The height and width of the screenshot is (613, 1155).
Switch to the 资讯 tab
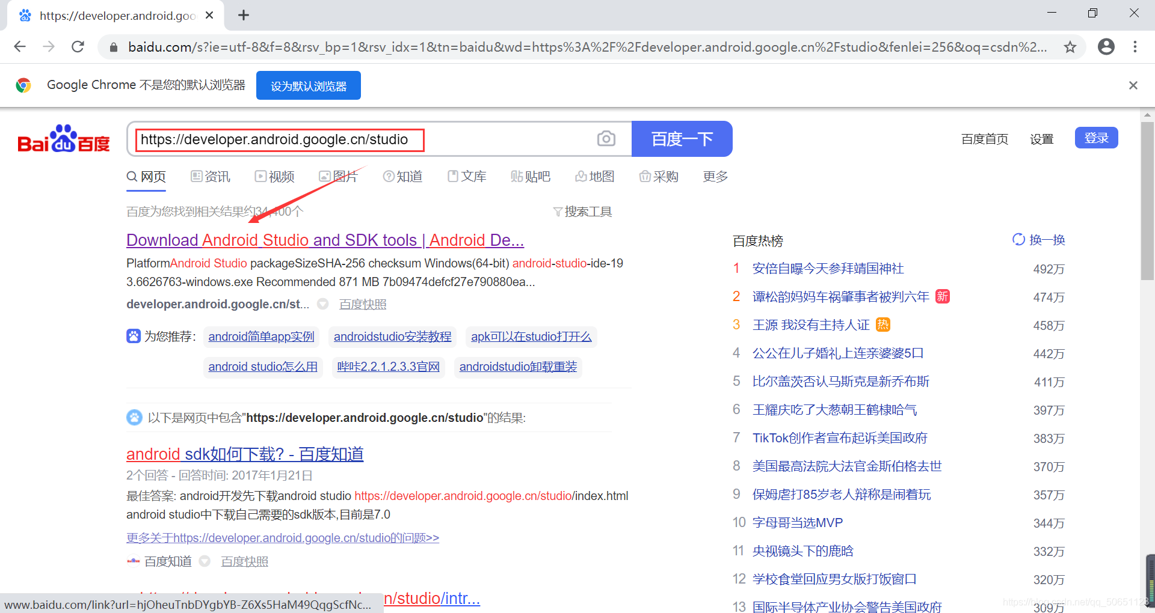tap(211, 177)
